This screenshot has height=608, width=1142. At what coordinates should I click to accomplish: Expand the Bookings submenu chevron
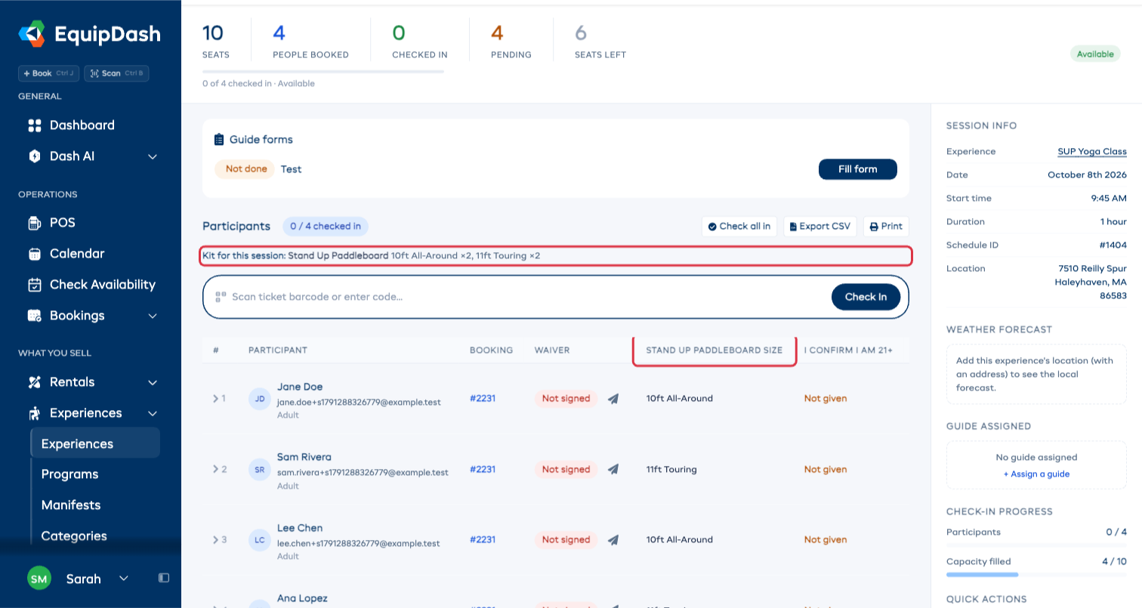point(153,316)
